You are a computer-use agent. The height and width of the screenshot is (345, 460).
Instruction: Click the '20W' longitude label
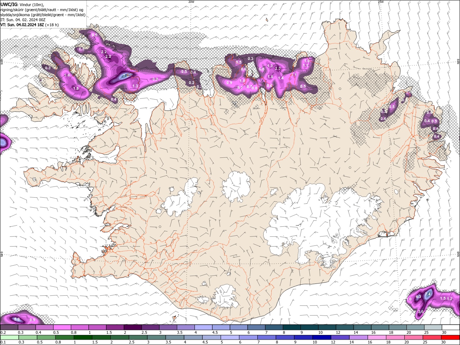pyautogui.click(x=191, y=2)
